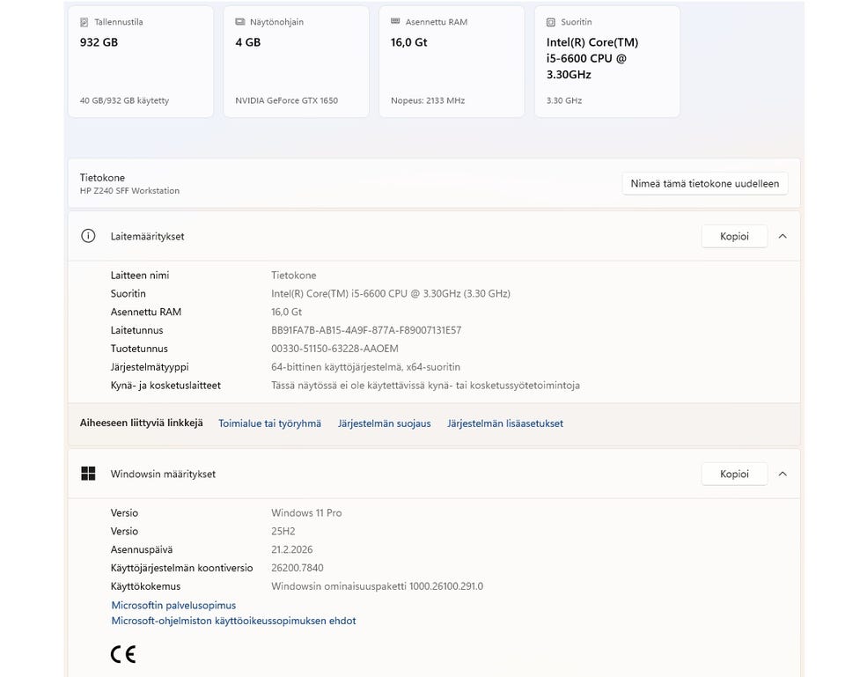Click the processor icon beside Suoritin
845x677 pixels.
pos(551,22)
